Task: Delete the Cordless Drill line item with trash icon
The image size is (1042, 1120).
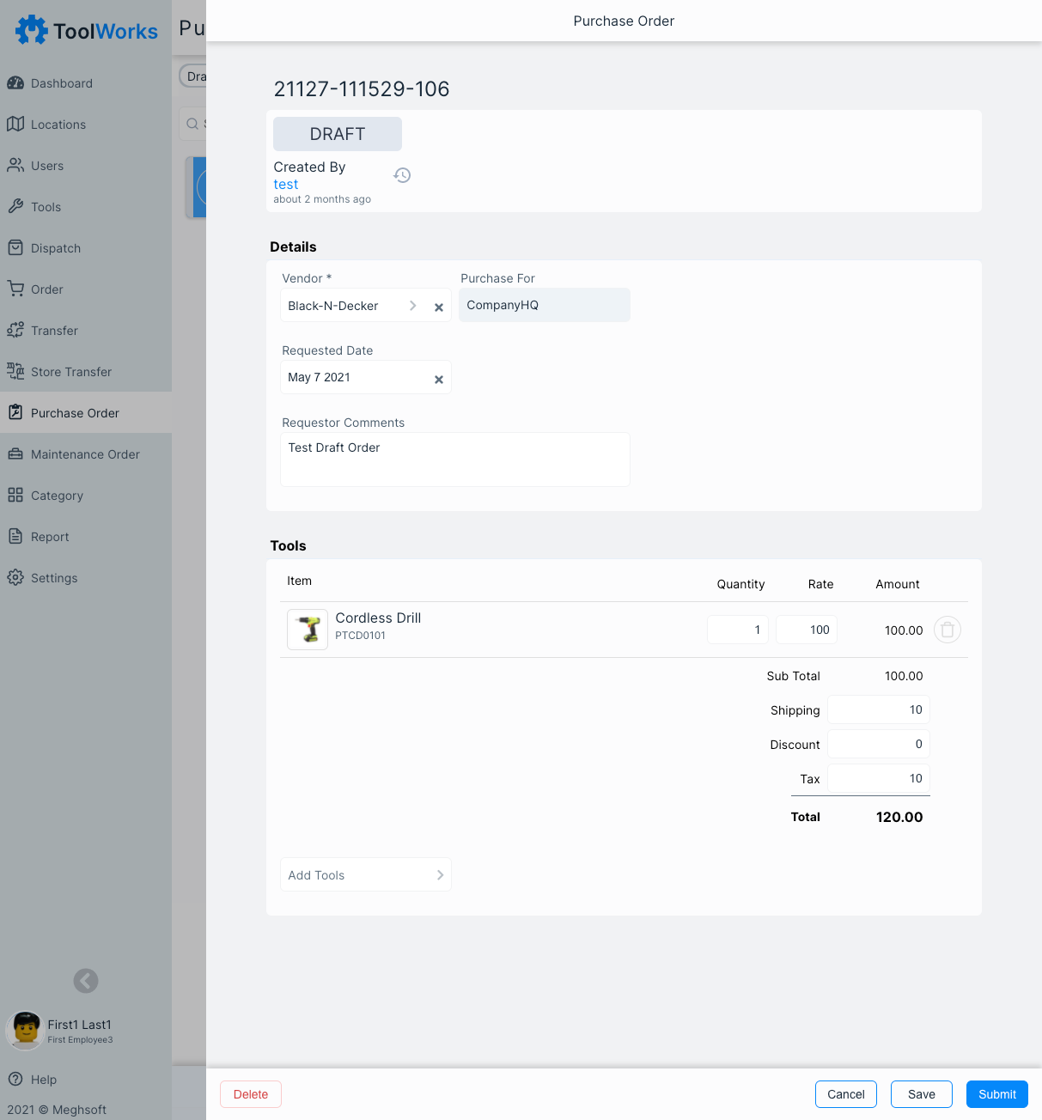Action: pos(947,630)
